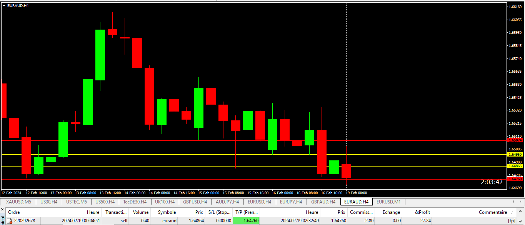Sort orders by the &Profit column header
This screenshot has width=525, height=225.
click(423, 212)
